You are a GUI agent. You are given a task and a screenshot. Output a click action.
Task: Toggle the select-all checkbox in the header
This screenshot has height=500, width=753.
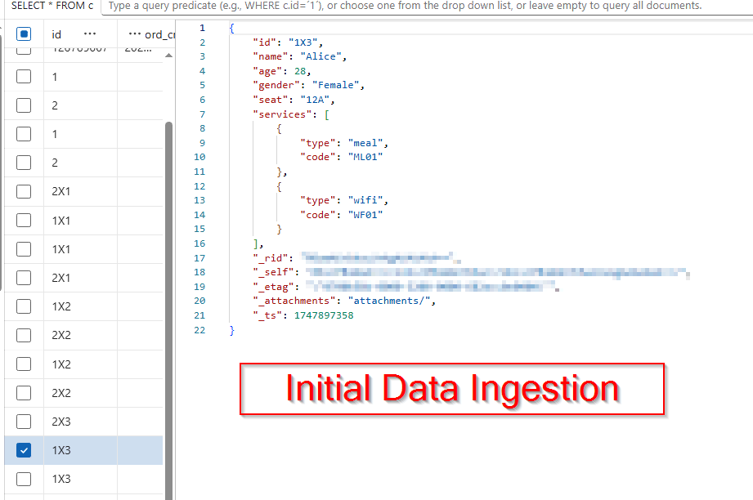pos(24,33)
